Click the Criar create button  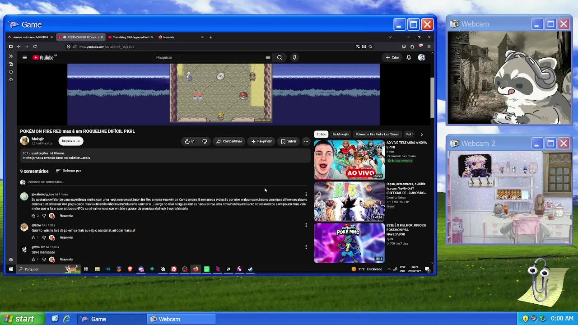tap(392, 57)
